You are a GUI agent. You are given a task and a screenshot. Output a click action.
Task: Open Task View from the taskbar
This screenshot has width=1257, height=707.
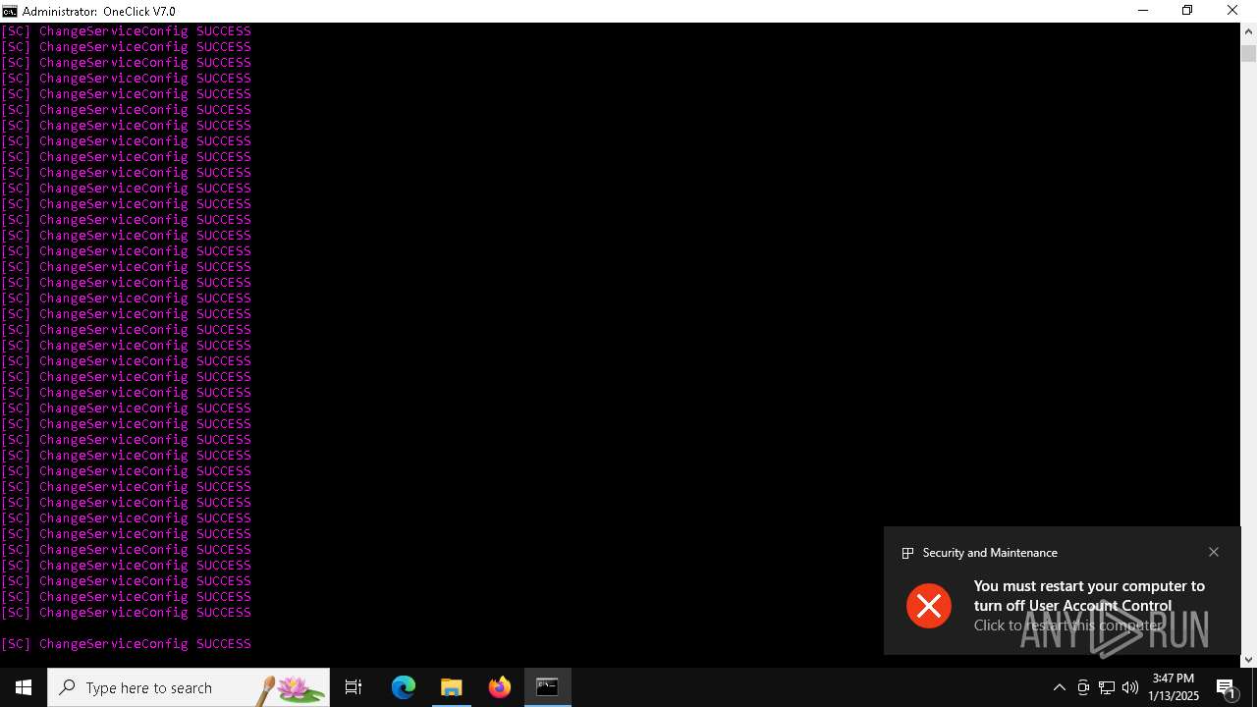(x=354, y=687)
